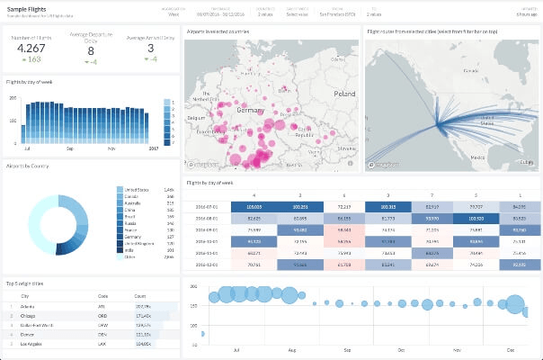Click the City column header
The image size is (543, 360).
pyautogui.click(x=25, y=296)
